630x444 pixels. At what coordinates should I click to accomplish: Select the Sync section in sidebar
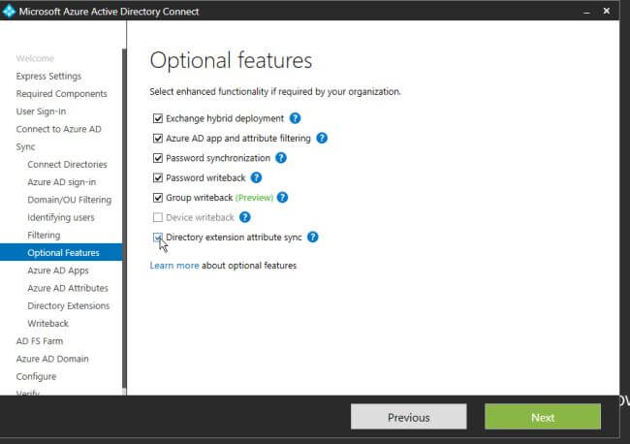(x=26, y=146)
